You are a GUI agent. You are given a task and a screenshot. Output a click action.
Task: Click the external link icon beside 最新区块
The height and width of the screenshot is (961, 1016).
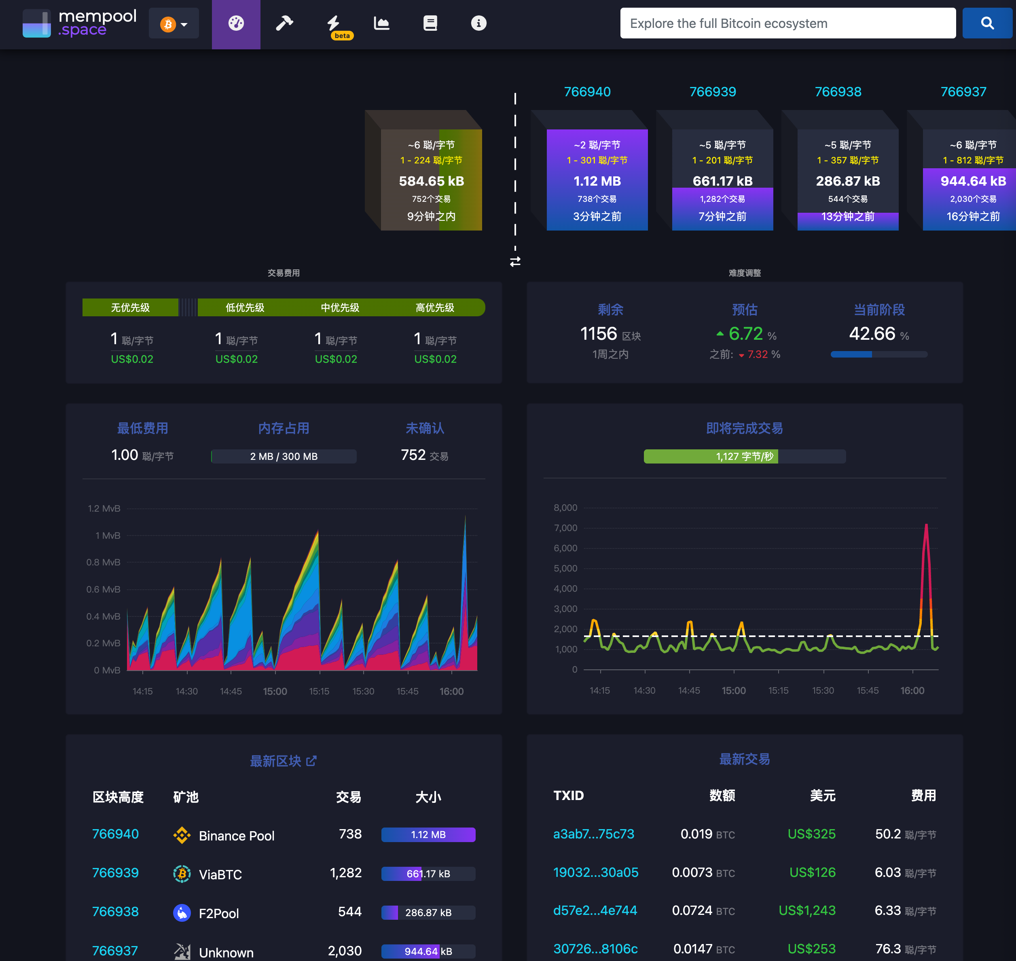click(311, 761)
